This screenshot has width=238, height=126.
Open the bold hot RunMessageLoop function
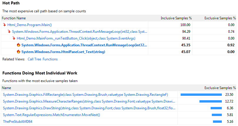click(84, 45)
